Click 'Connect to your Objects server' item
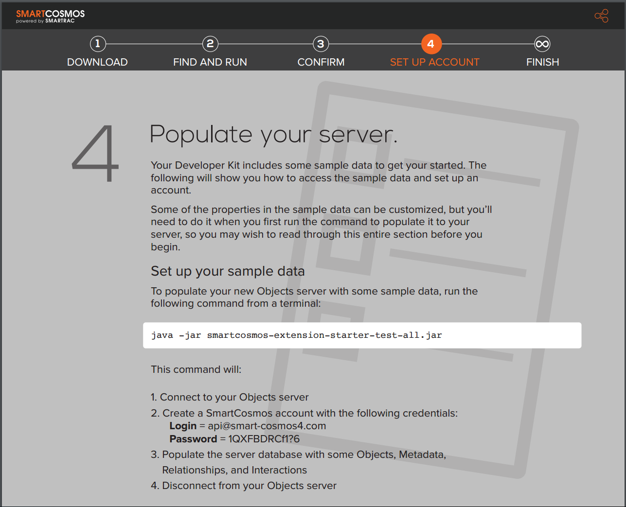Image resolution: width=626 pixels, height=507 pixels. pos(230,397)
